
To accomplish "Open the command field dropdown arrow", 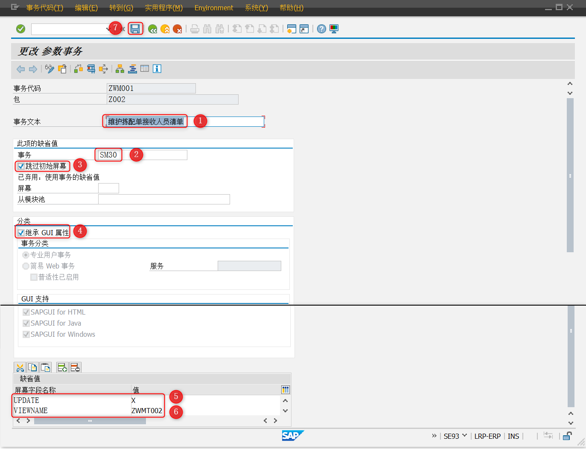I will 108,29.
